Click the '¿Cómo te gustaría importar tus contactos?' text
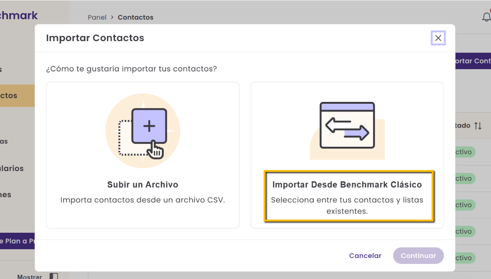Viewport: 491px width, 279px height. [x=131, y=69]
